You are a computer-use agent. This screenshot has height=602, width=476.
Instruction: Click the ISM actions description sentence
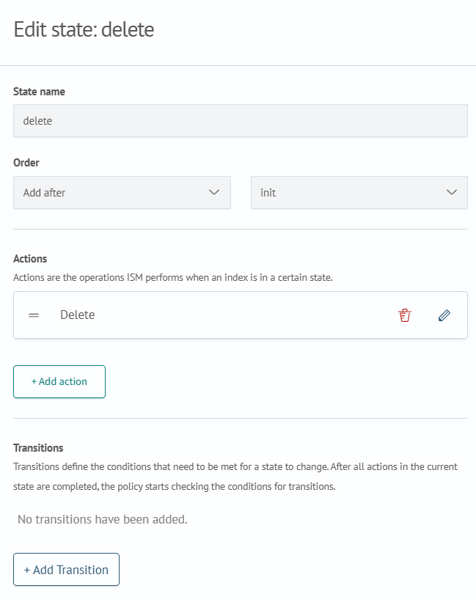coord(173,278)
